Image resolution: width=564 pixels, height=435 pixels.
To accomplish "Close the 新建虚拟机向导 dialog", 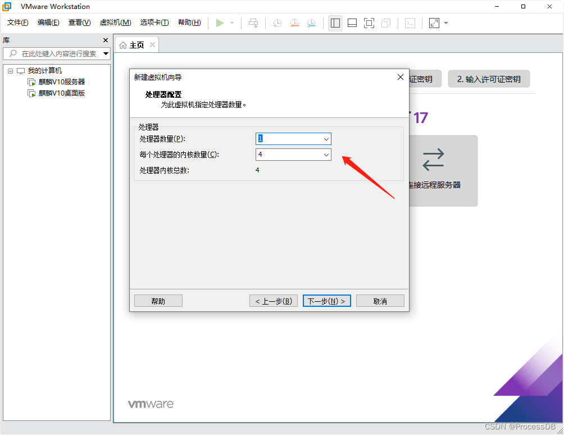I will coord(401,78).
